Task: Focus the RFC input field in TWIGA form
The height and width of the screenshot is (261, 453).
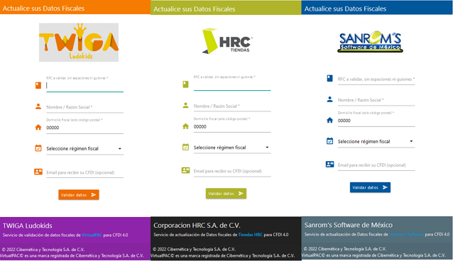Action: pyautogui.click(x=84, y=86)
